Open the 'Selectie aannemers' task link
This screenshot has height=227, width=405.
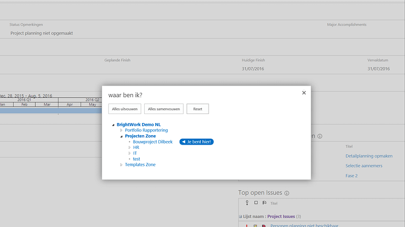click(364, 166)
